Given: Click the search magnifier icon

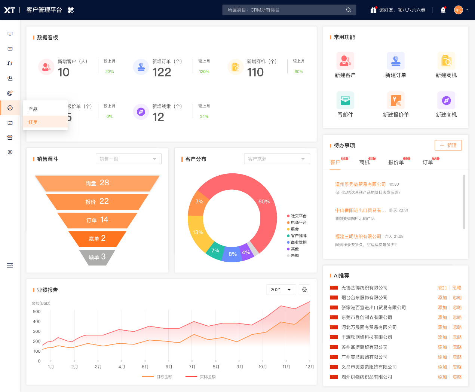Looking at the screenshot, I should pyautogui.click(x=349, y=10).
